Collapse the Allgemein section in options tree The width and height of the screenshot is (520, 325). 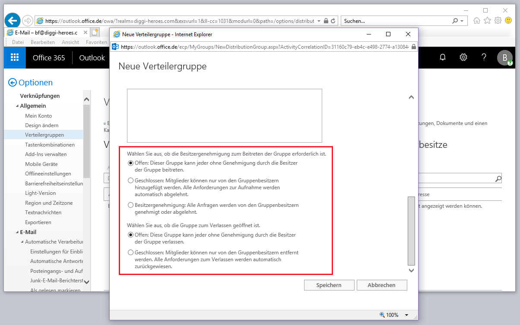pos(17,106)
